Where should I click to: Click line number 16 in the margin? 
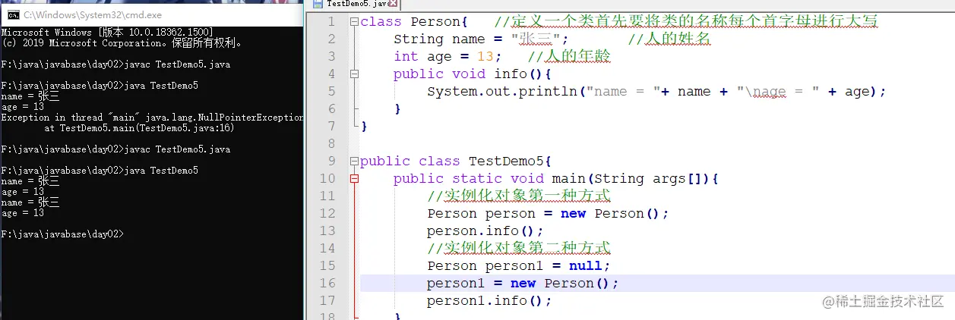click(327, 283)
